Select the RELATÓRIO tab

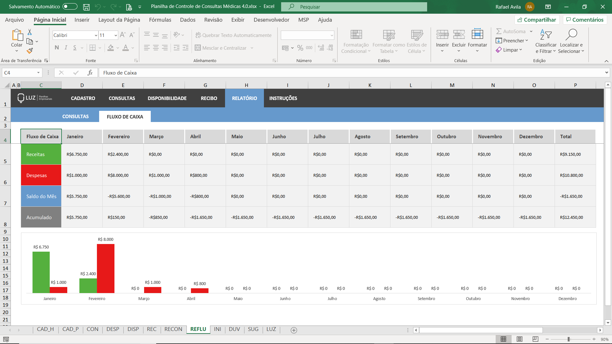point(244,98)
